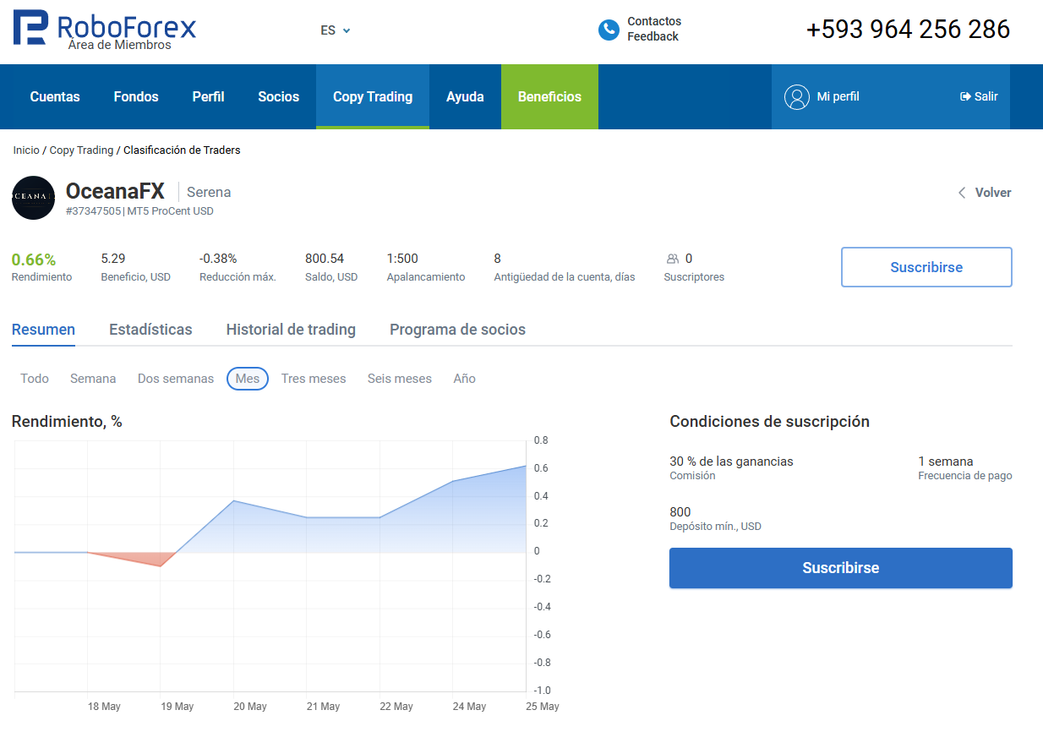Viewport: 1043px width, 732px height.
Task: Click the Copy Trading breadcrumb link
Action: click(81, 150)
